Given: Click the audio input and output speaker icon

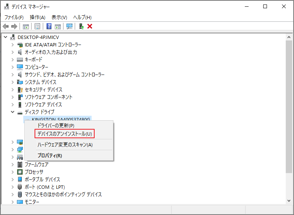Looking at the screenshot, I should (x=20, y=52).
